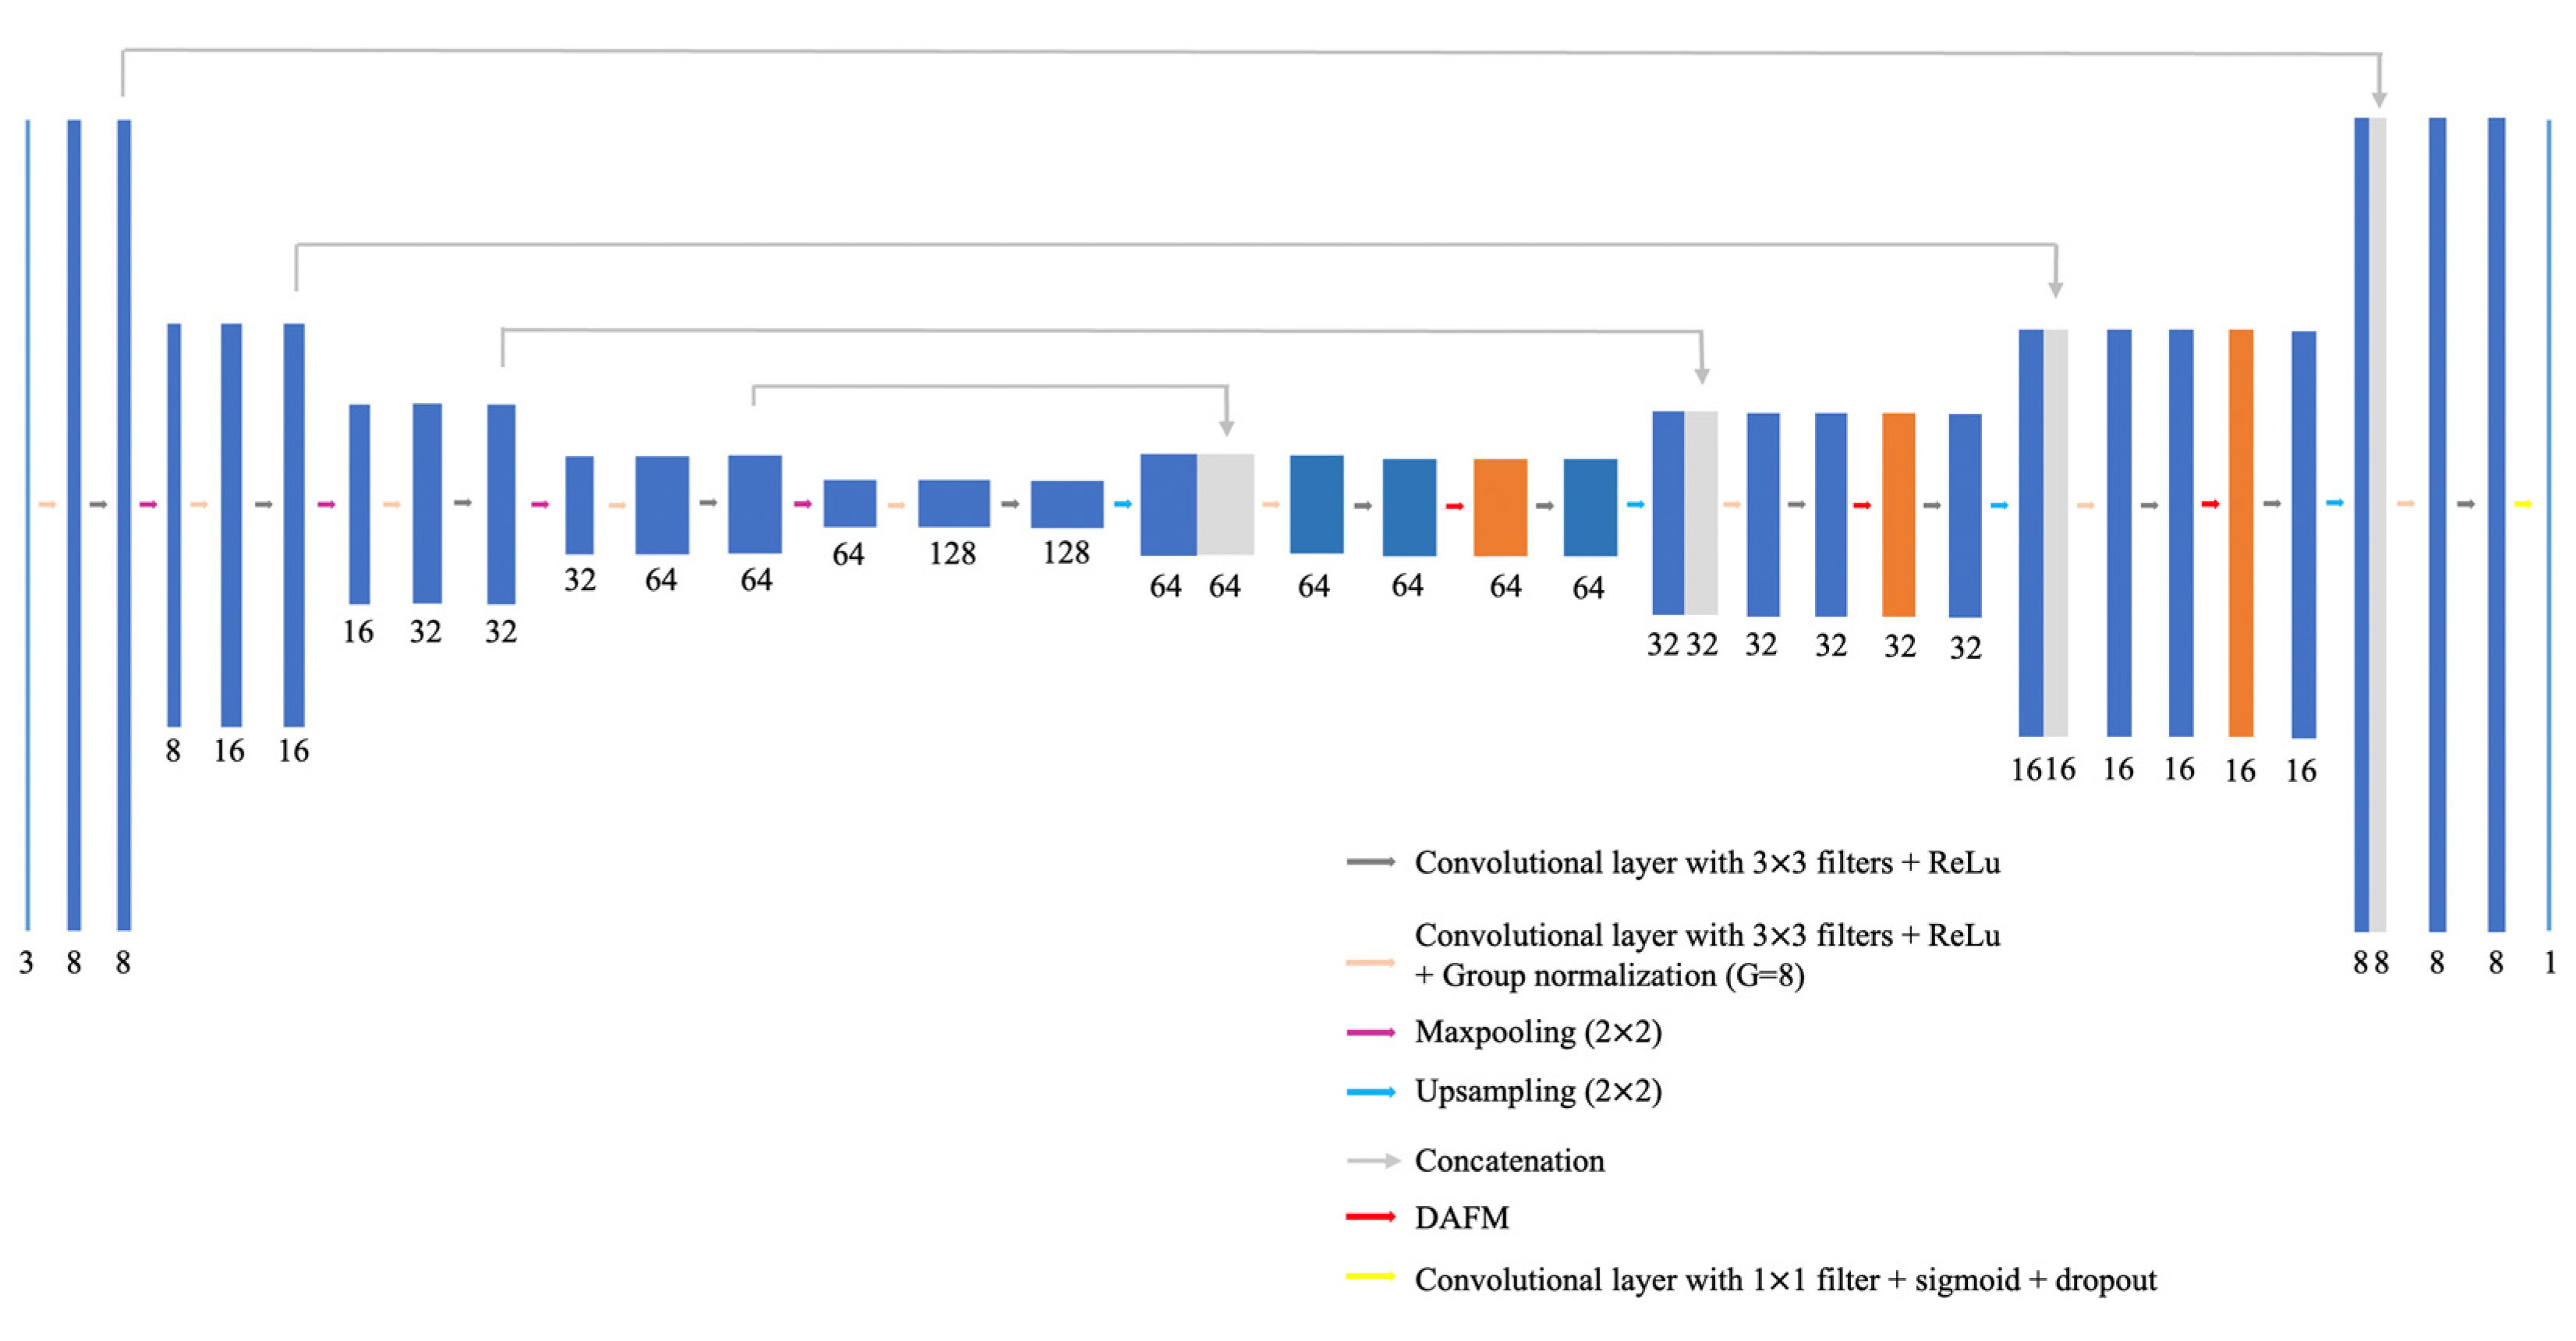This screenshot has width=2576, height=1341.
Task: Click the 'DAFM' legend text
Action: coord(1461,1218)
